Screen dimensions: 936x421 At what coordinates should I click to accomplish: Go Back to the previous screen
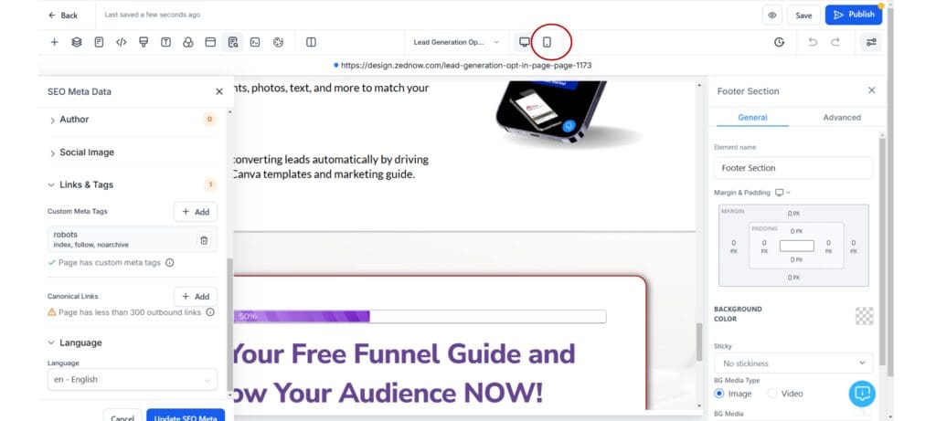63,16
